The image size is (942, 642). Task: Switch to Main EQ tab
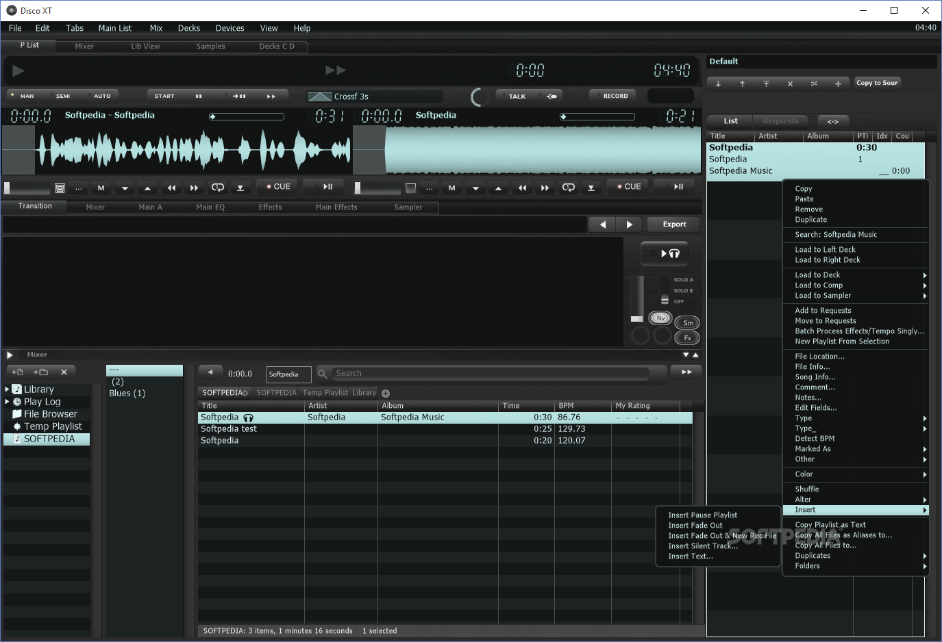pos(210,207)
